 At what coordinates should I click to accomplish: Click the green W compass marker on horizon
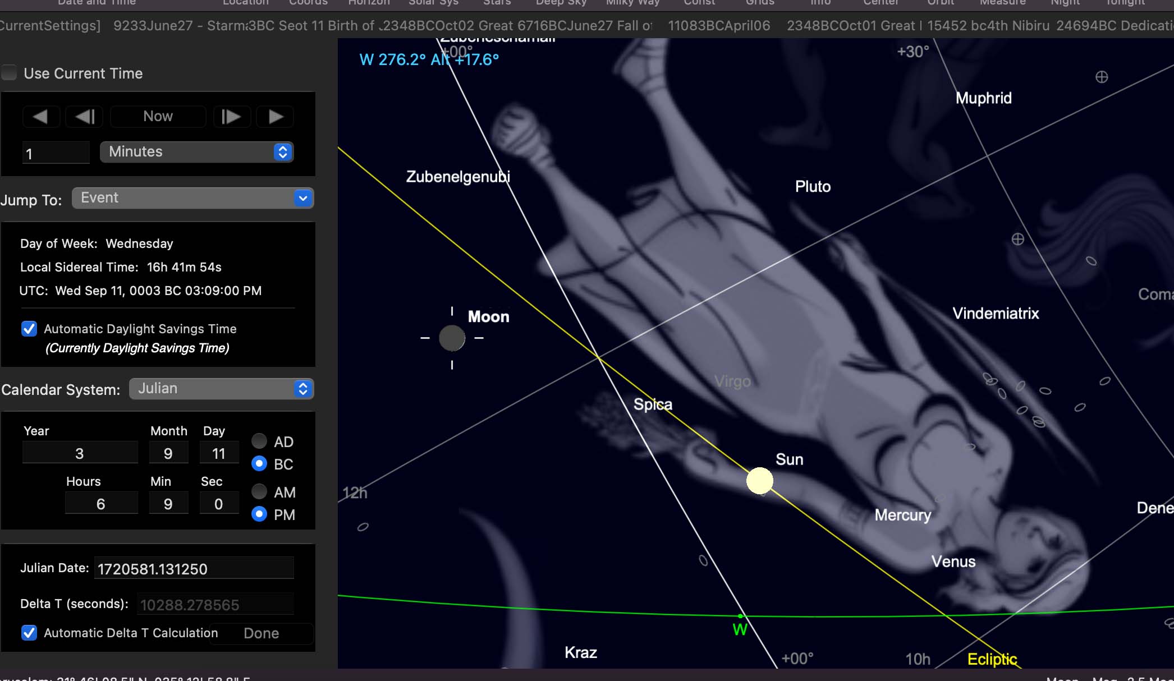pos(740,629)
